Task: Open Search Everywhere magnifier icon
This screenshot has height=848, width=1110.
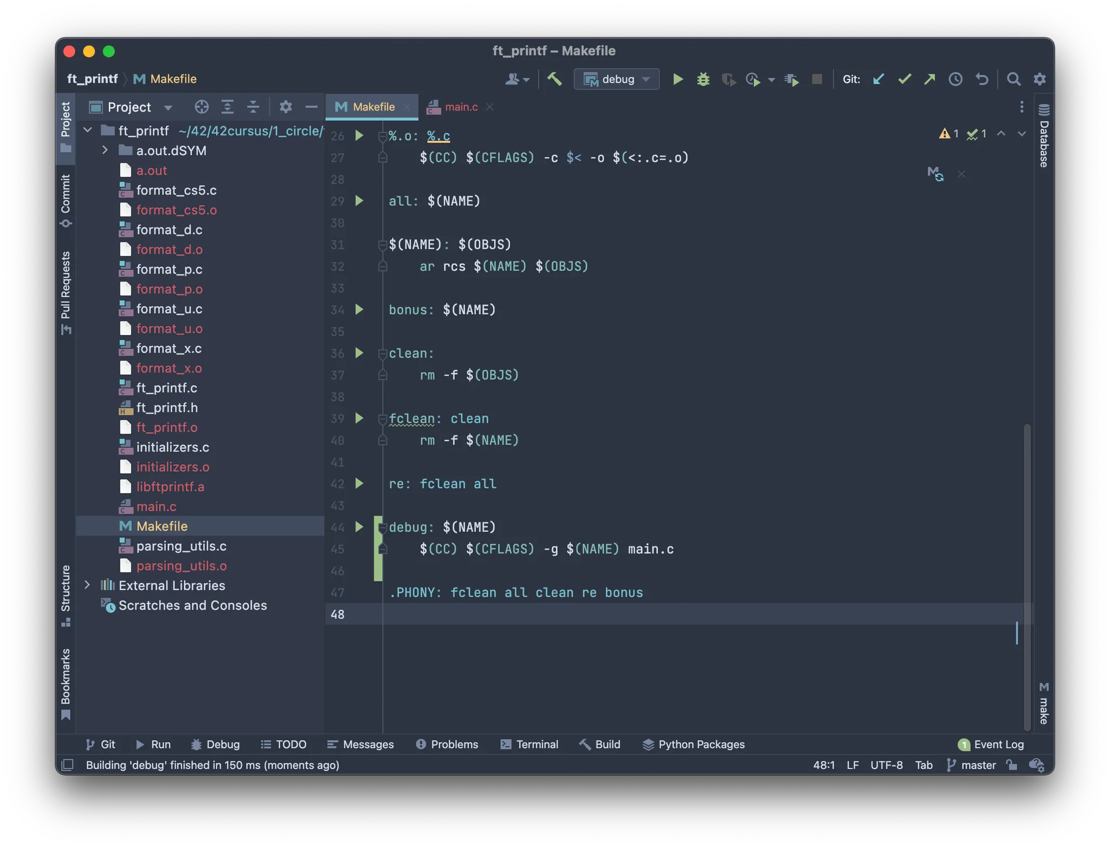Action: (1014, 79)
